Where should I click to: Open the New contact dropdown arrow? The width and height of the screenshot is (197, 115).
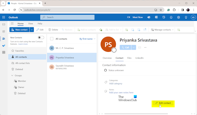[32, 30]
